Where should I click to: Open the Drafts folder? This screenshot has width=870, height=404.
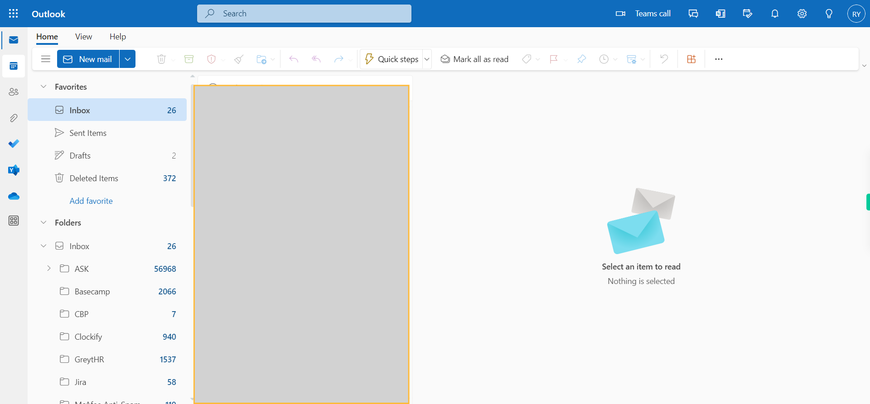107,155
